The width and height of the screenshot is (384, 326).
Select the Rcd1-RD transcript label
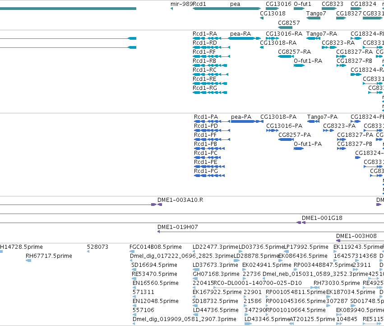coord(205,42)
